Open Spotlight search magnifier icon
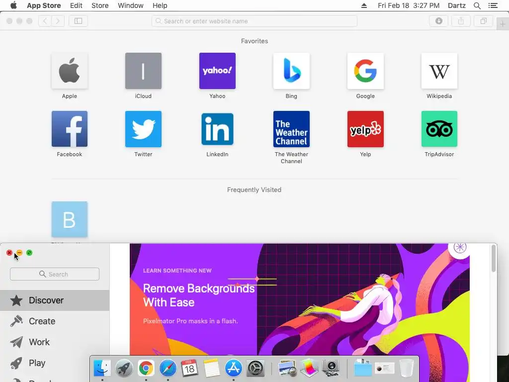The image size is (509, 382). point(477,5)
